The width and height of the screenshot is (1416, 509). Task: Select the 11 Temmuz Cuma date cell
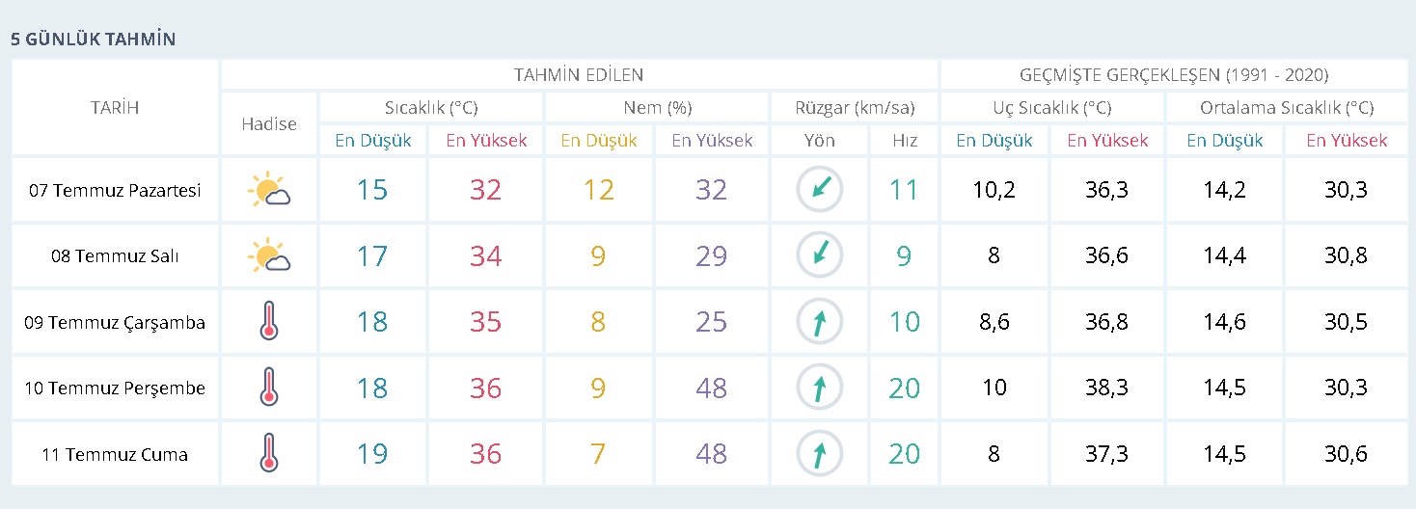(x=115, y=454)
